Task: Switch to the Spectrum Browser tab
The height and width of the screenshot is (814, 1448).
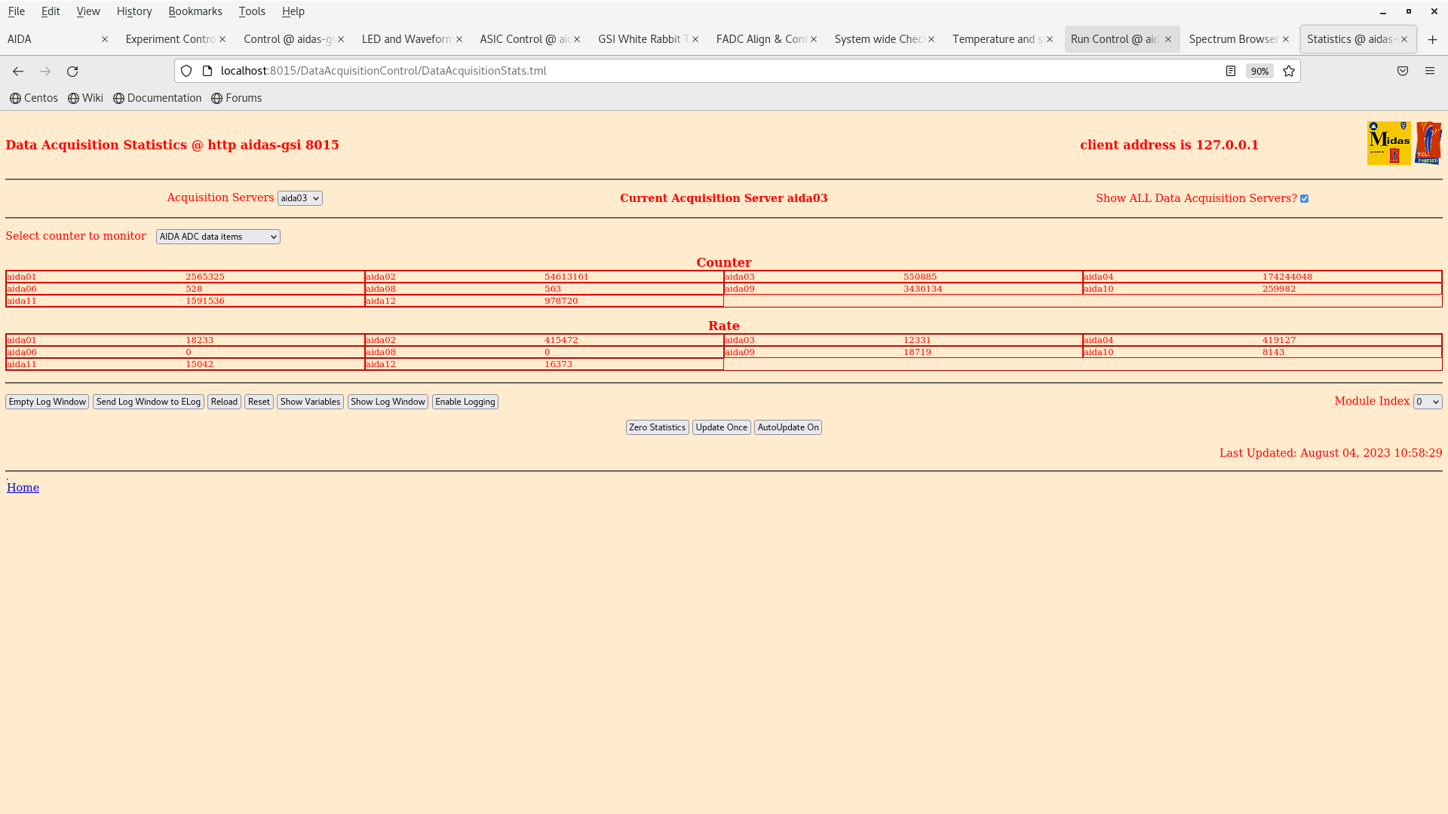Action: pos(1232,39)
